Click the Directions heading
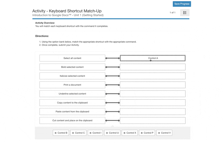Screen dimensions: 223x143 click(42, 36)
